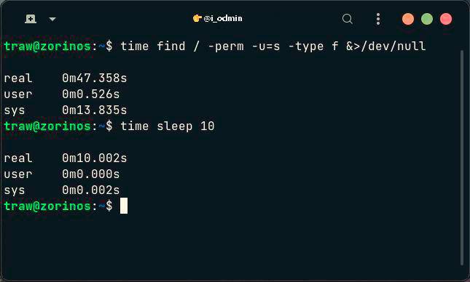
Task: Click the &>/dev/null redirection text
Action: [385, 47]
